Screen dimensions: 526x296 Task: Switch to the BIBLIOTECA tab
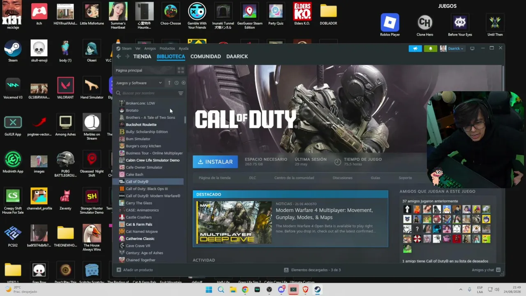point(171,57)
